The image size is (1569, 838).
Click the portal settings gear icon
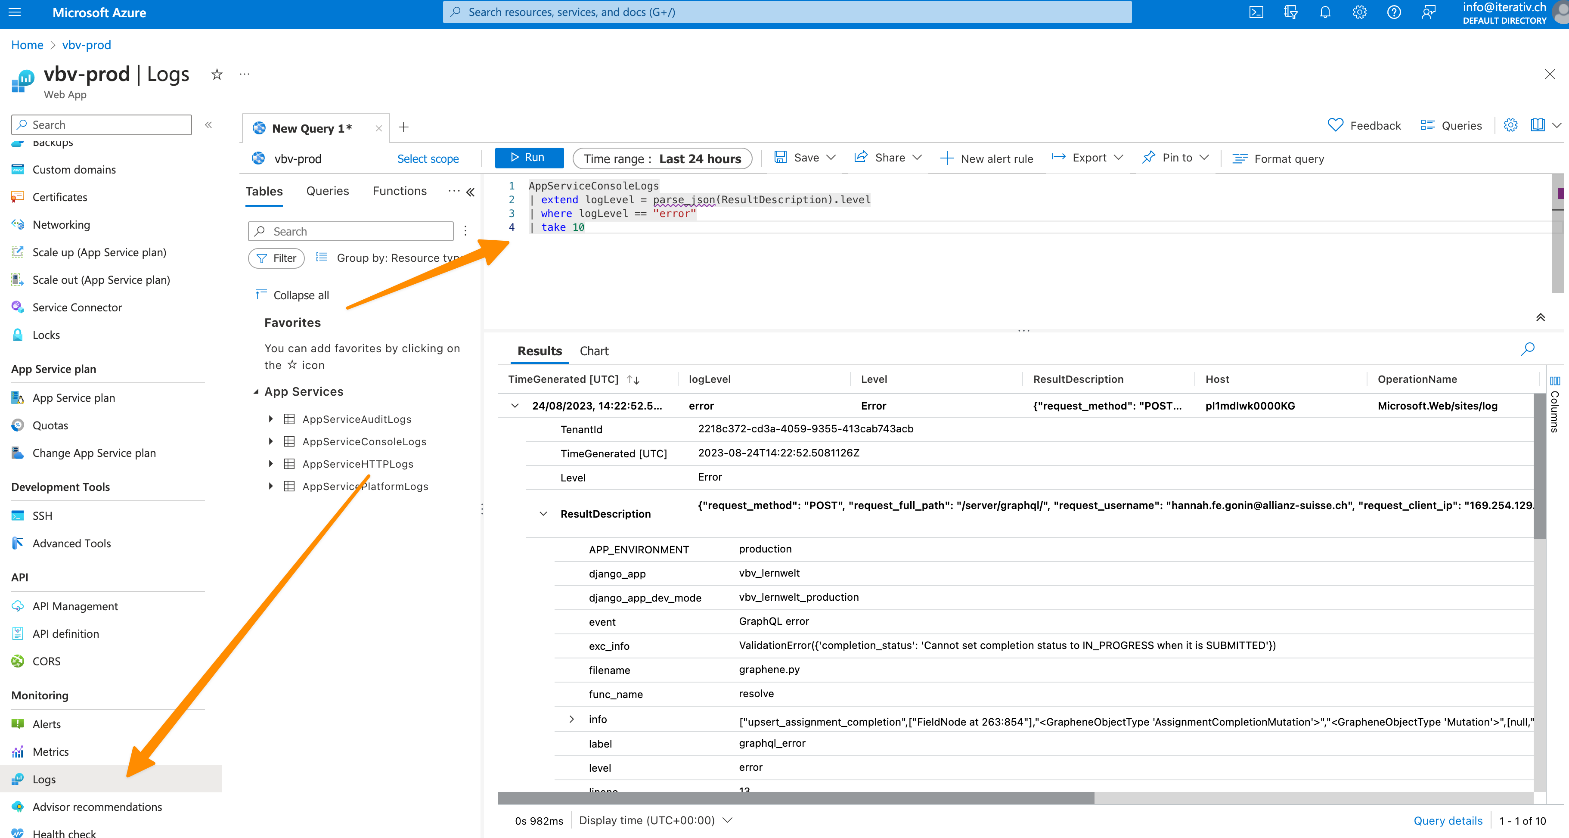1359,12
